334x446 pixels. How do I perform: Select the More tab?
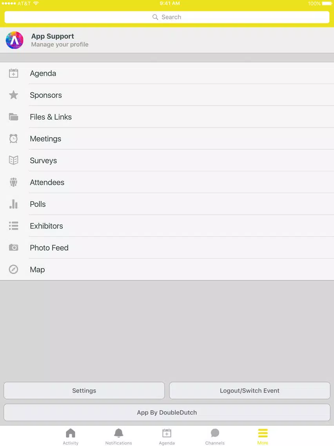(263, 437)
